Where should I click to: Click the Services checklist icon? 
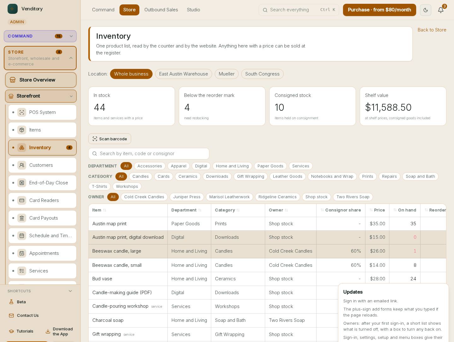[22, 271]
